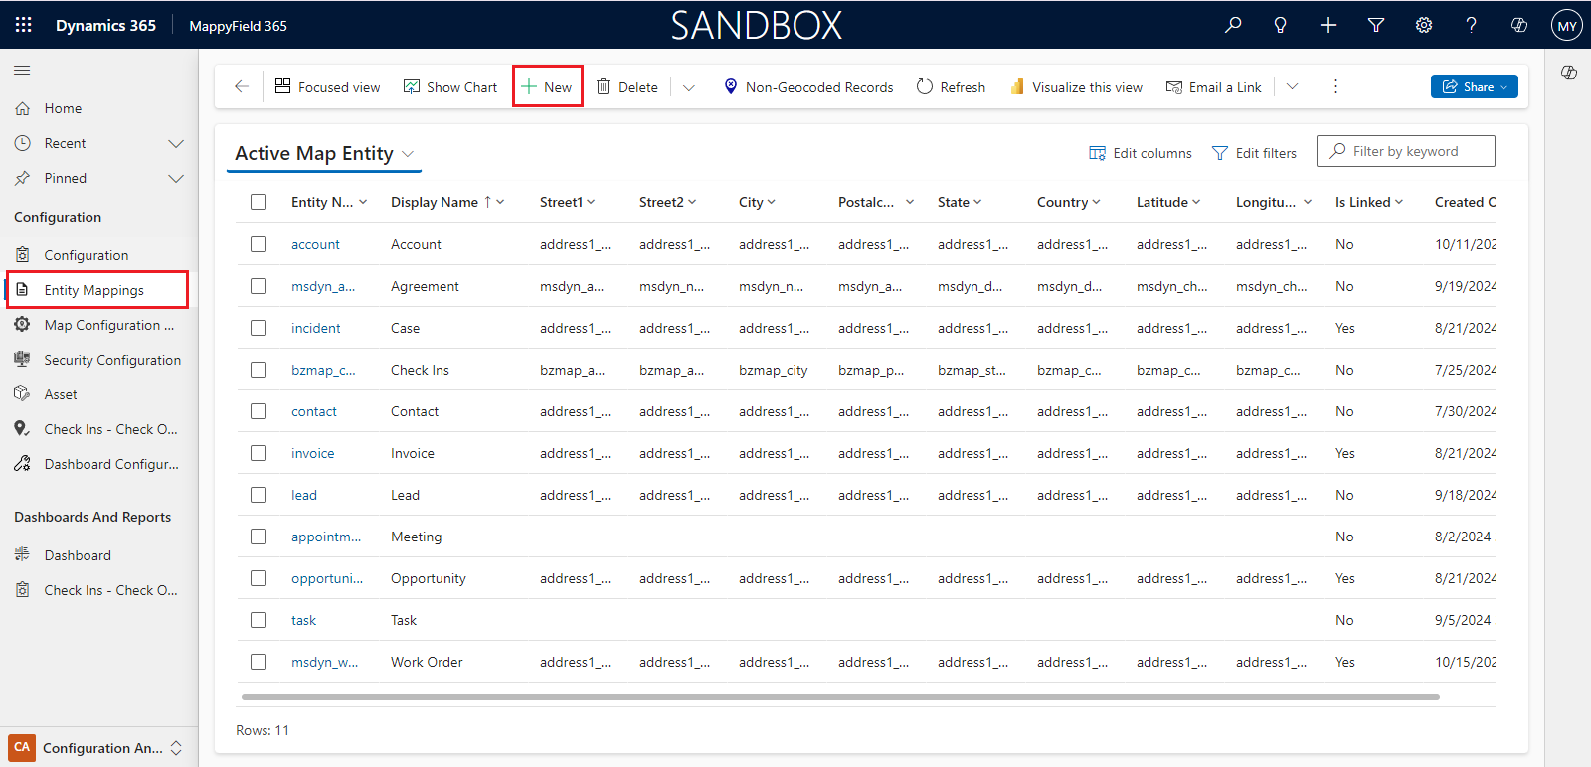Click Visualize this view
The image size is (1591, 767).
[1076, 87]
